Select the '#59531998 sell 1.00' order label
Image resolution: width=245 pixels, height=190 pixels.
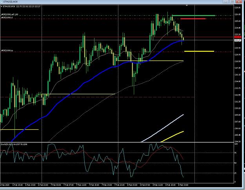(x=10, y=14)
